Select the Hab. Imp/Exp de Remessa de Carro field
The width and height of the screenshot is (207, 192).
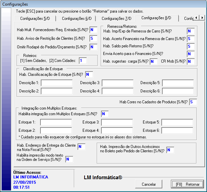(190, 31)
